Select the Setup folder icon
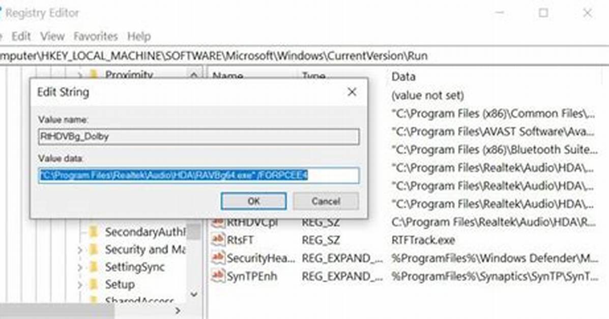609x319 pixels. click(94, 284)
